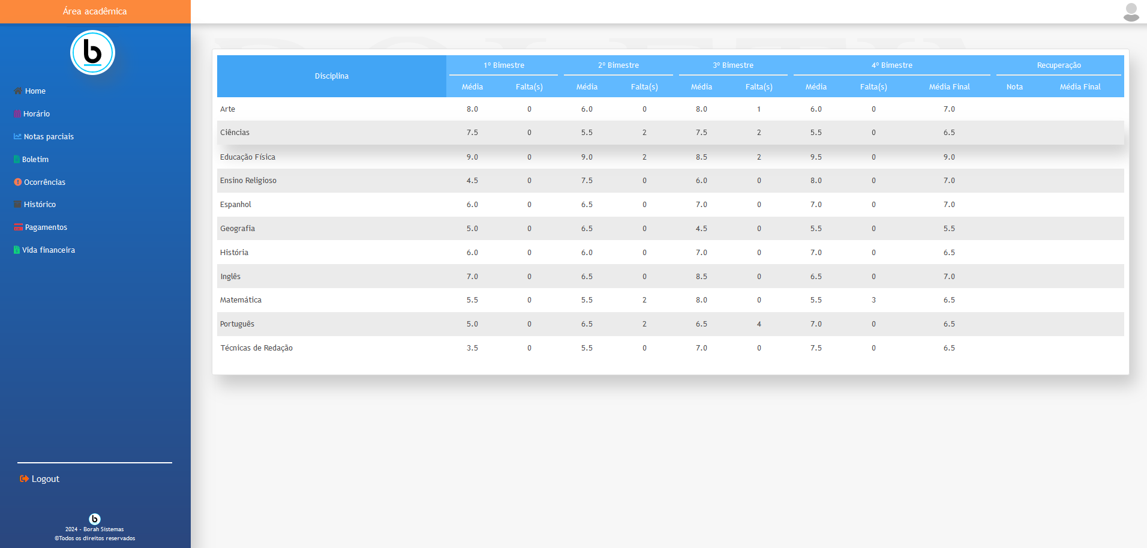This screenshot has width=1147, height=548.
Task: Click 4º Bimestre Média Final subheader
Action: coord(949,86)
